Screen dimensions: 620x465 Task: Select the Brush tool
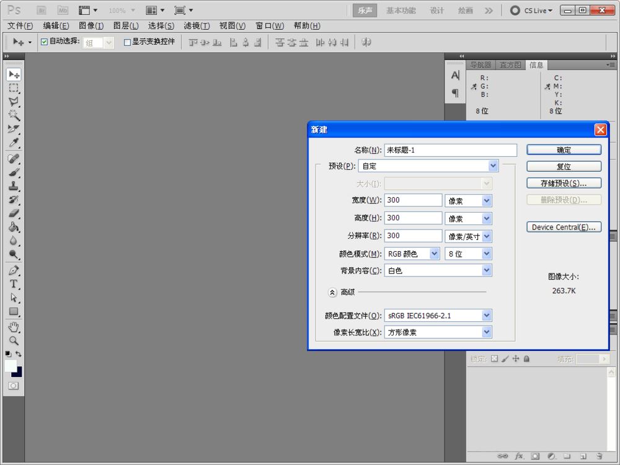click(x=14, y=172)
